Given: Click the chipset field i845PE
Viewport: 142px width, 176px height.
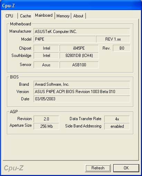Looking at the screenshot, I should pos(79,48).
